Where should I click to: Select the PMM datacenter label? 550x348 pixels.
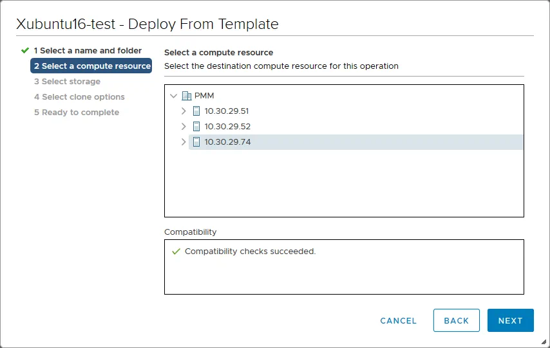[204, 96]
